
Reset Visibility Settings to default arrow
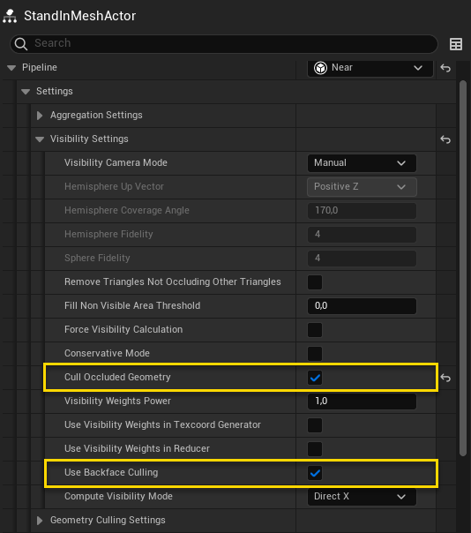(445, 139)
